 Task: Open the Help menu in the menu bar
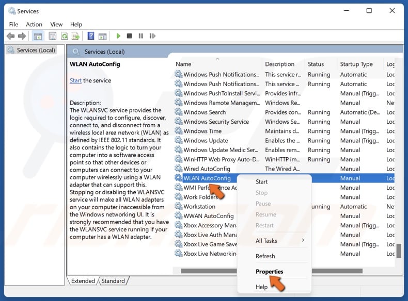[x=76, y=24]
